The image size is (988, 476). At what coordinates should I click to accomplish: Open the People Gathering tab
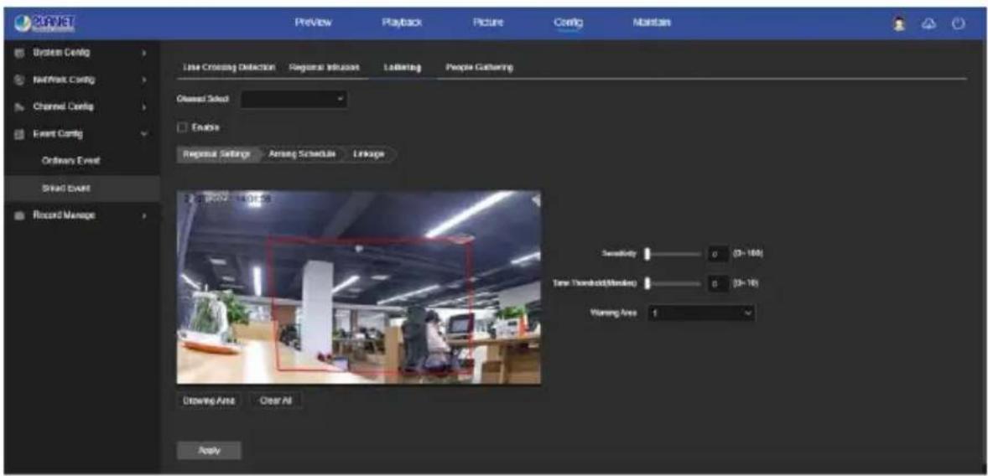[479, 67]
